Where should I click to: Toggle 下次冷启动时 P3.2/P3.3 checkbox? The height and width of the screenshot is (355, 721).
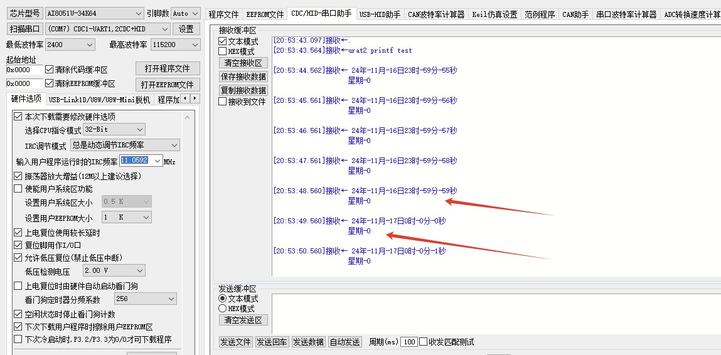click(18, 339)
